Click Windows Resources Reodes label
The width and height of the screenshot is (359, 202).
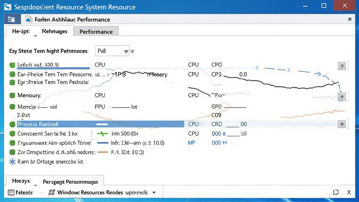pyautogui.click(x=90, y=193)
